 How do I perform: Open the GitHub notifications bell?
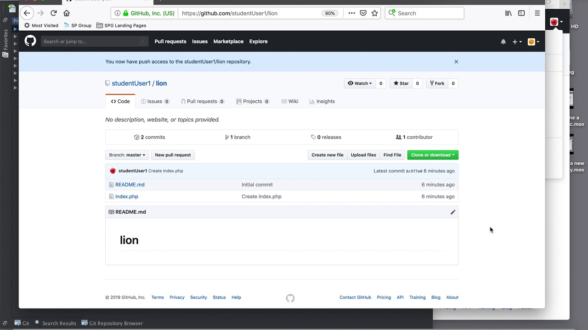[x=503, y=42]
